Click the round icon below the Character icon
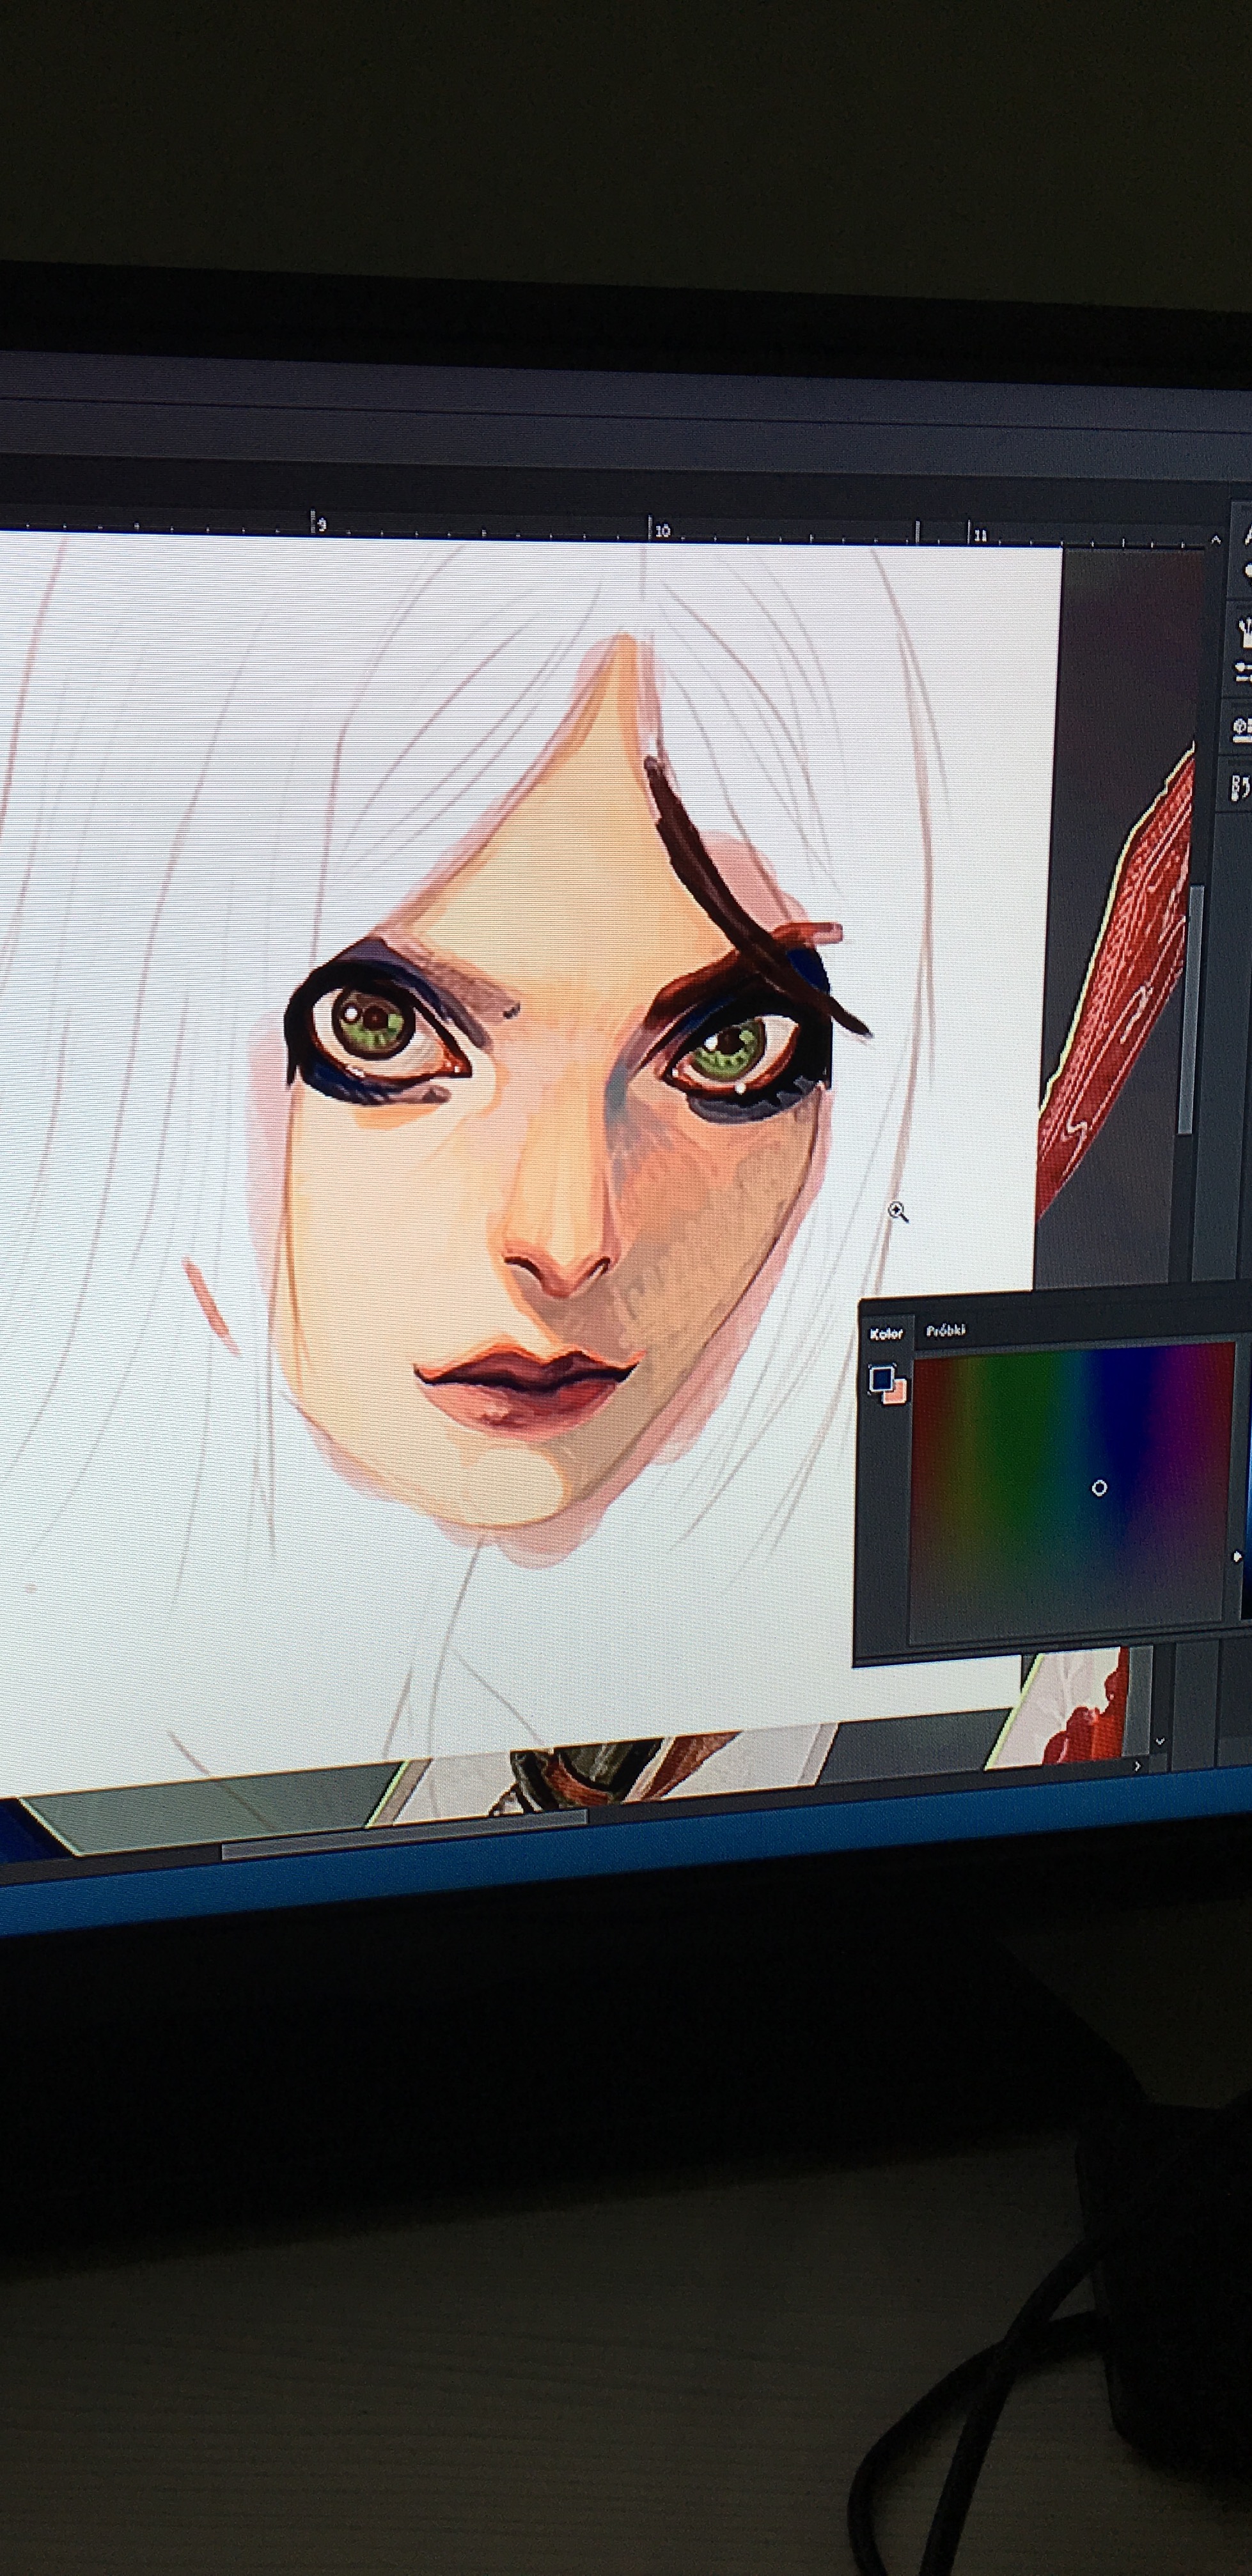Screen dimensions: 1252x2576 [x=1247, y=571]
